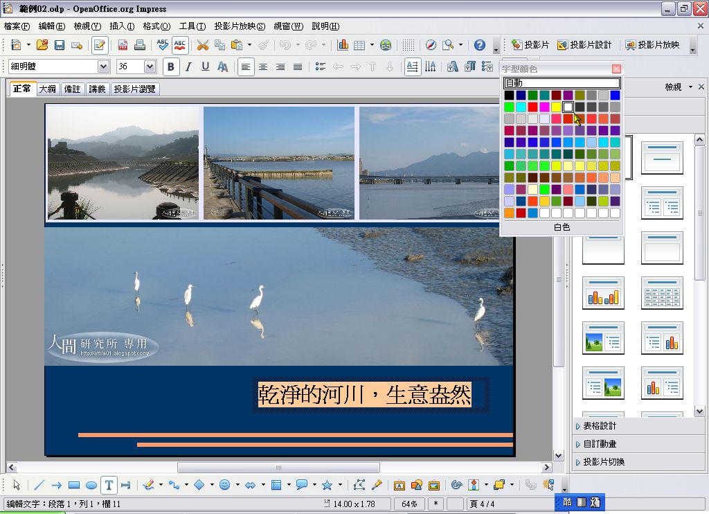Select the Ellipse drawing tool

(91, 485)
